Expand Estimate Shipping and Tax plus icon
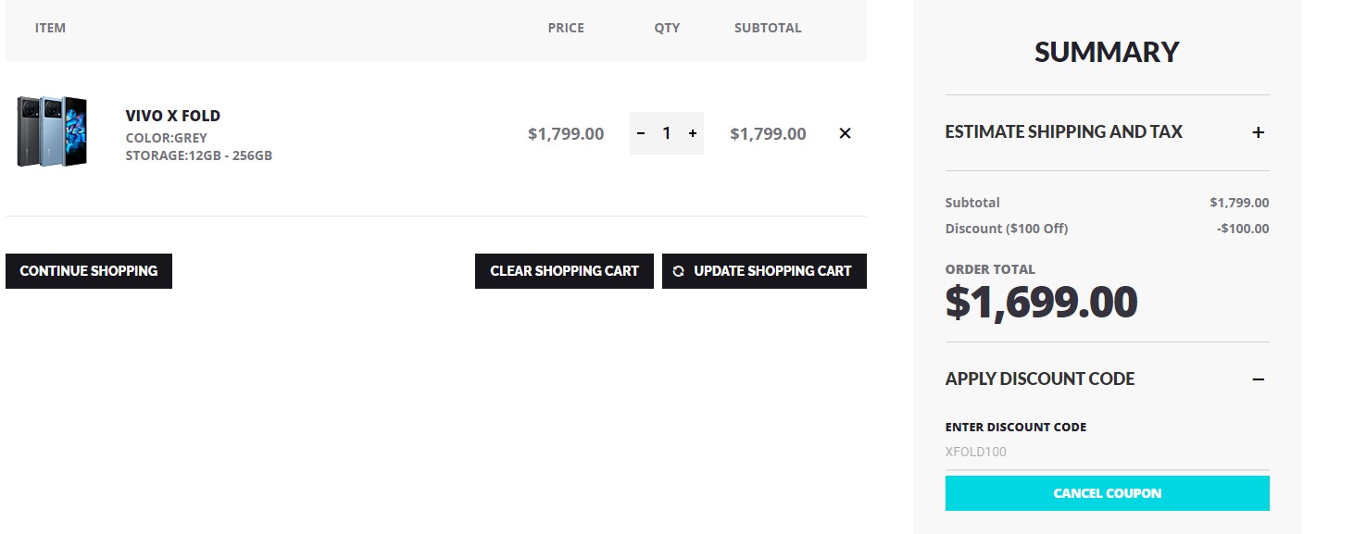This screenshot has height=534, width=1354. (x=1258, y=132)
